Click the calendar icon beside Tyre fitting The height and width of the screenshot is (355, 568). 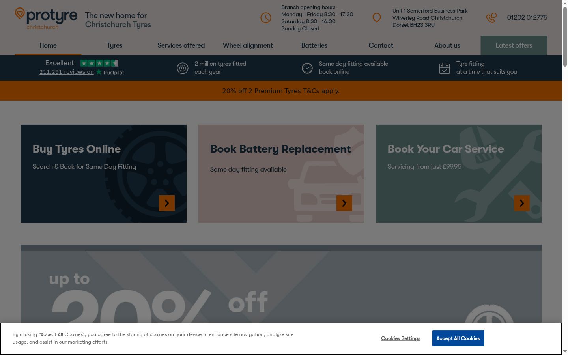coord(445,68)
